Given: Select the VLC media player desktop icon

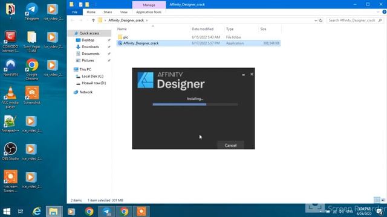Looking at the screenshot, I should 10,98.
